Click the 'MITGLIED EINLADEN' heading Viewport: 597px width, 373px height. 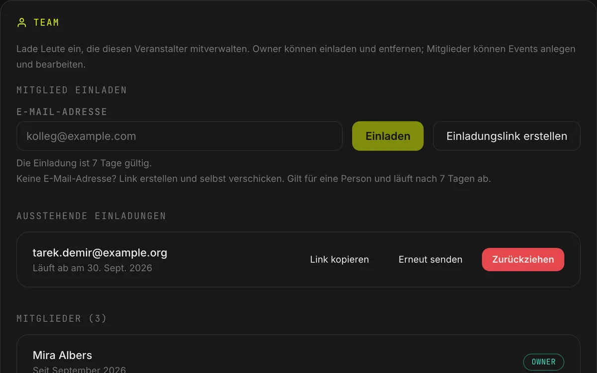coord(72,90)
